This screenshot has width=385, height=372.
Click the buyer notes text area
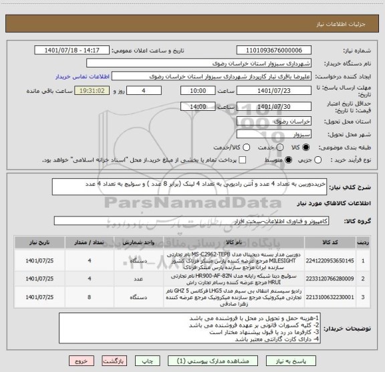point(190,328)
